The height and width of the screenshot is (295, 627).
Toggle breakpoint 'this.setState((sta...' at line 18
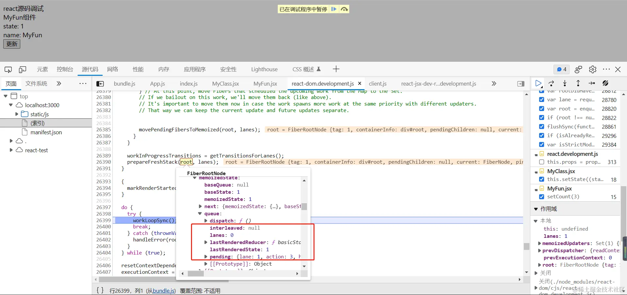542,179
